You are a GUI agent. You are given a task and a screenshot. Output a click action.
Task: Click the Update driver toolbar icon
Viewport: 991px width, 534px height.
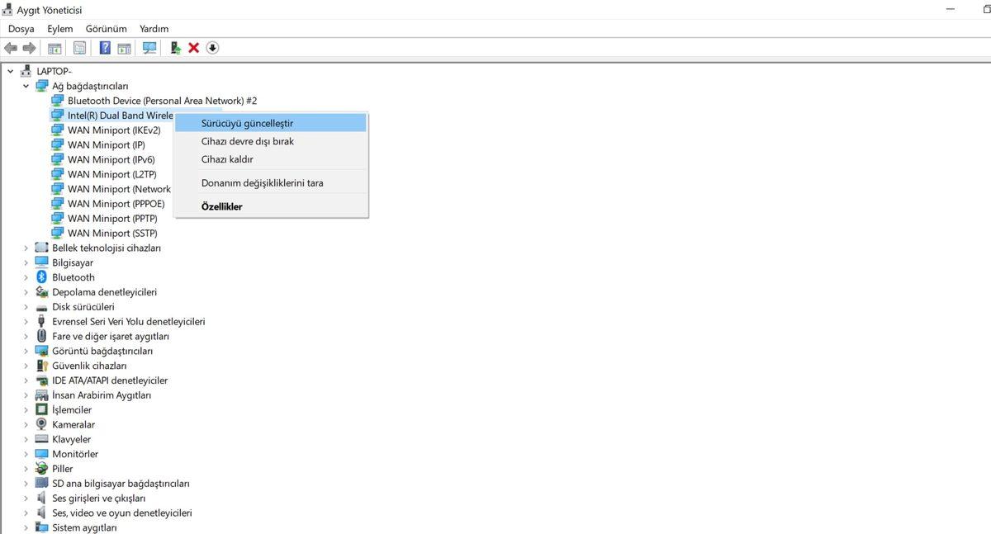(x=175, y=47)
